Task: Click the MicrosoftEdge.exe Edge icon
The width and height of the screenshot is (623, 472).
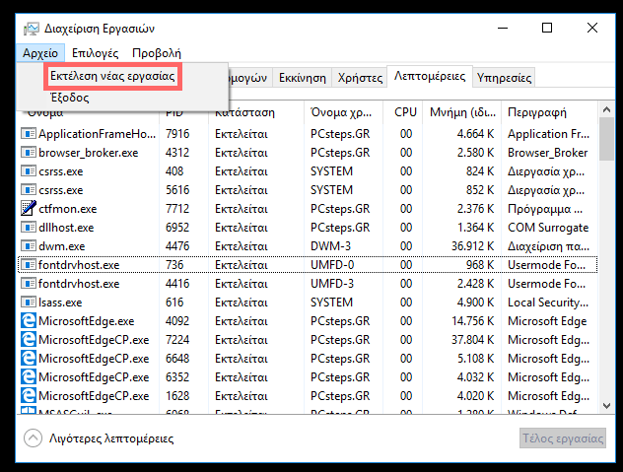Action: 29,320
